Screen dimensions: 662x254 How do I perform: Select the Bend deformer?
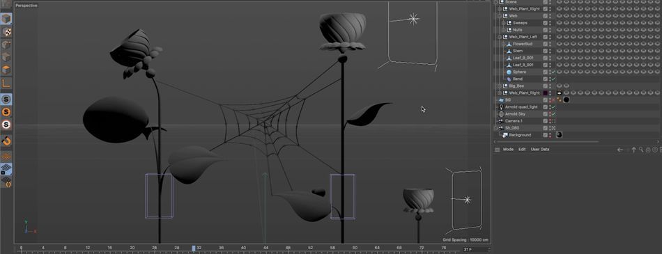518,79
